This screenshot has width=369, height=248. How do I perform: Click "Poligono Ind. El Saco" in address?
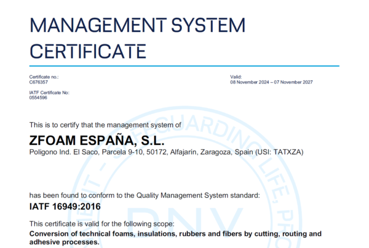(x=63, y=152)
